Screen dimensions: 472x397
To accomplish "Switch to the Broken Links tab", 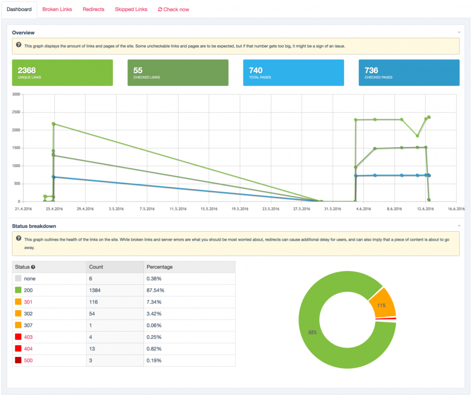I will [57, 9].
